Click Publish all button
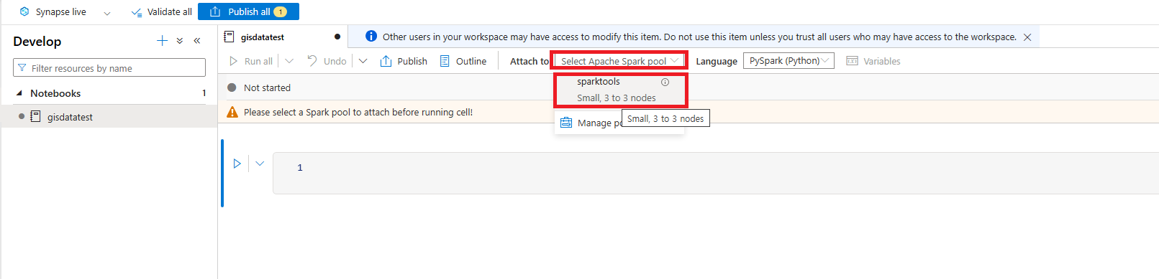Viewport: 1159px width, 279px height. tap(248, 11)
